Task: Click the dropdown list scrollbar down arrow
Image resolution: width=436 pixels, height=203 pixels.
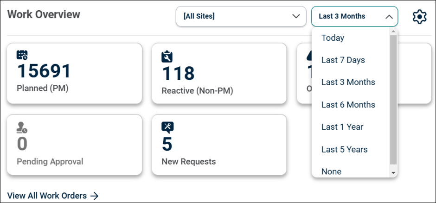Action: (393, 173)
